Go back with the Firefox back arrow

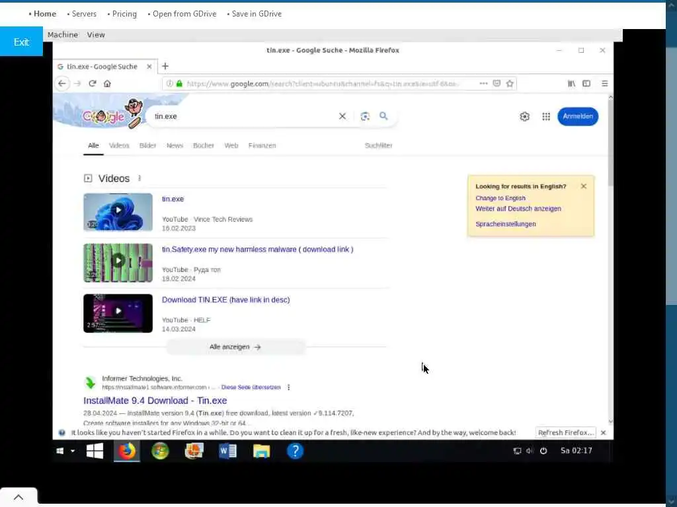(x=62, y=84)
